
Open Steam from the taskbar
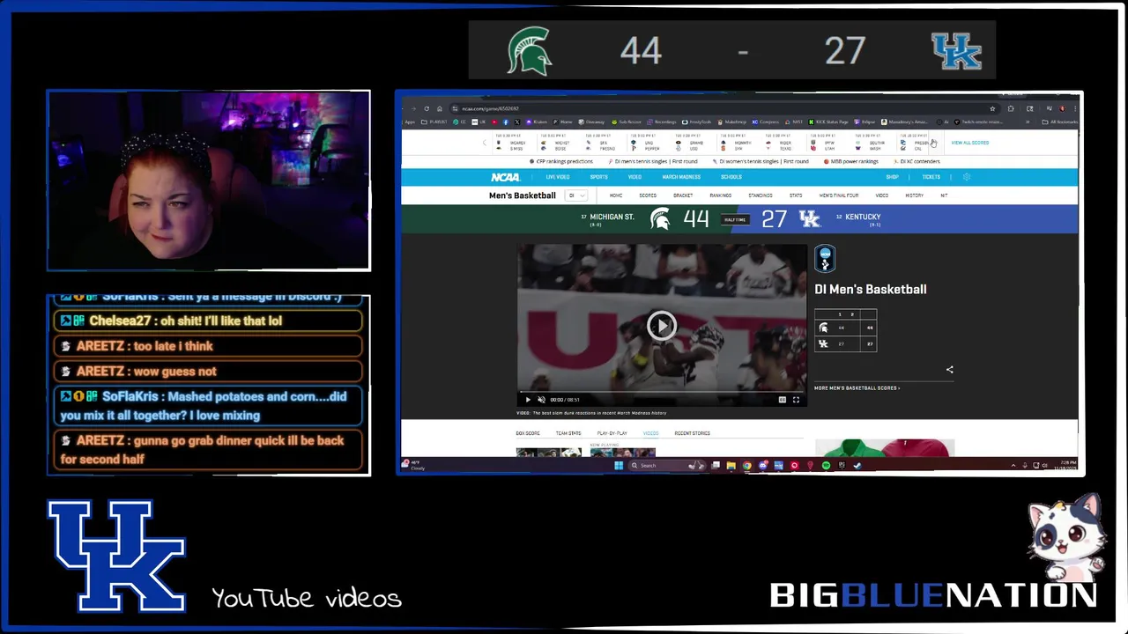coord(857,465)
